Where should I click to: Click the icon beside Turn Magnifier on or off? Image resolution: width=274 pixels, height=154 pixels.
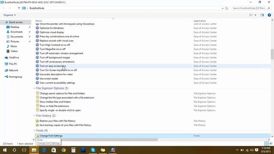click(x=37, y=49)
